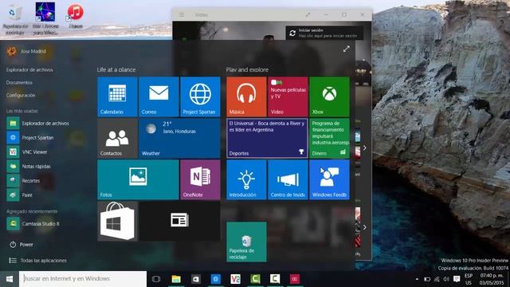This screenshot has height=287, width=510.
Task: Open Notas rápidas from the list
Action: (x=29, y=167)
